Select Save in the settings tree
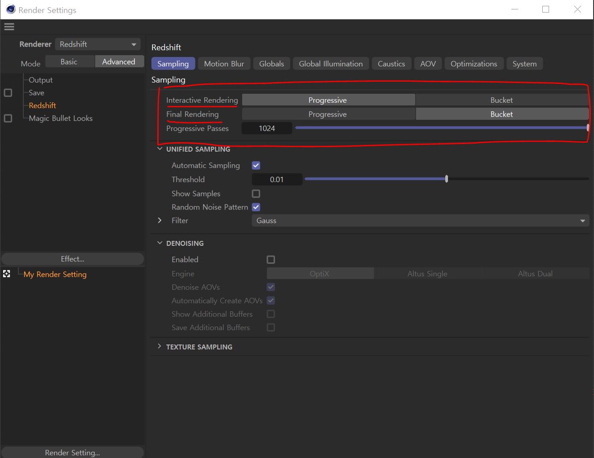594x458 pixels. coord(36,93)
